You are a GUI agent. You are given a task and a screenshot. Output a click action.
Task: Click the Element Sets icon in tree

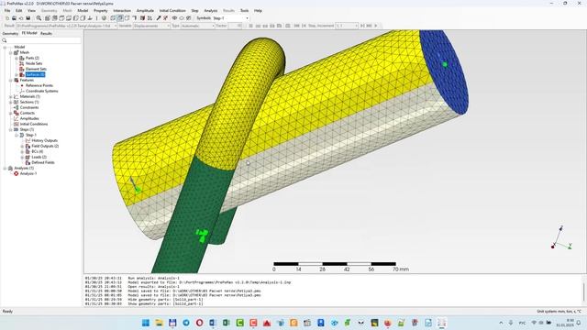pos(22,69)
